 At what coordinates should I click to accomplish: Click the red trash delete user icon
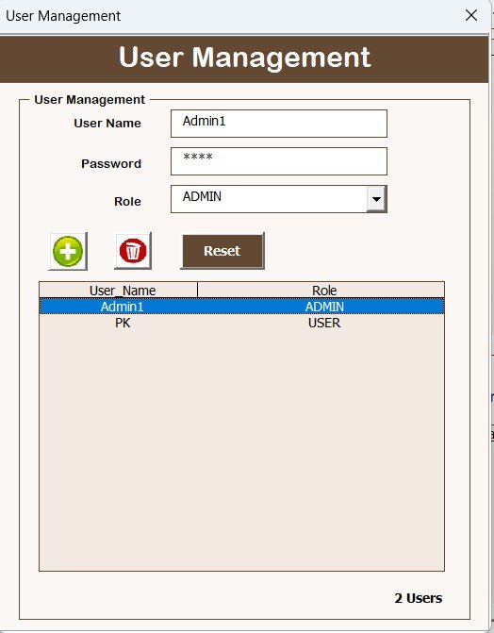pyautogui.click(x=133, y=251)
